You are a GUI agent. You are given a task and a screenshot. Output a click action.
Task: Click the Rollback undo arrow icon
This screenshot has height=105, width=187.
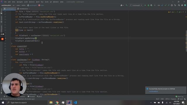tap(175, 5)
